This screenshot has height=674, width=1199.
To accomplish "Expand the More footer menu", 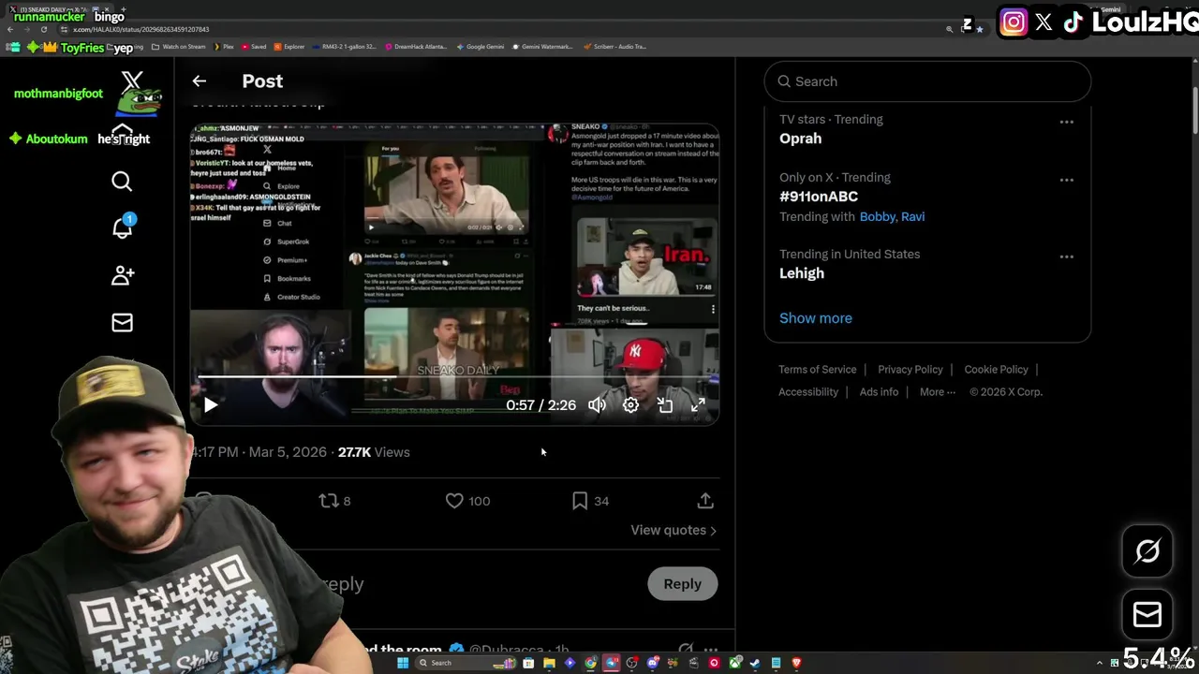I will (937, 392).
